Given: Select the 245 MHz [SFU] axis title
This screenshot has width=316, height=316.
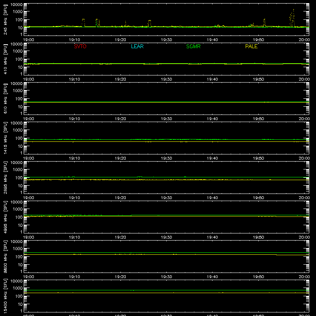Looking at the screenshot, I should coord(5,19).
